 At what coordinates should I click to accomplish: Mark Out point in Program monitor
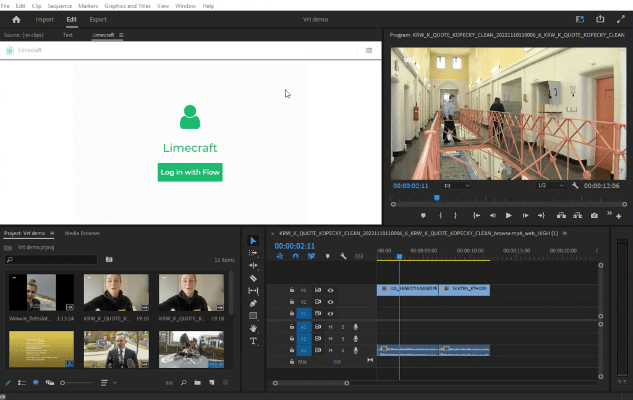click(x=456, y=215)
